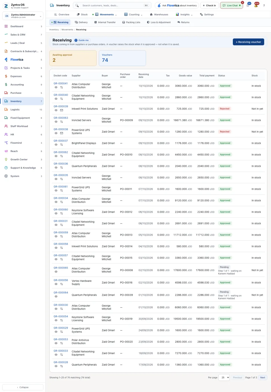Select the Loss & Adjustment sub-tab

(159, 22)
